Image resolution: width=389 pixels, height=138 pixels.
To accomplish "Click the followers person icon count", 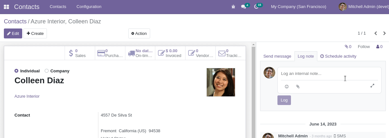I will 379,46.
